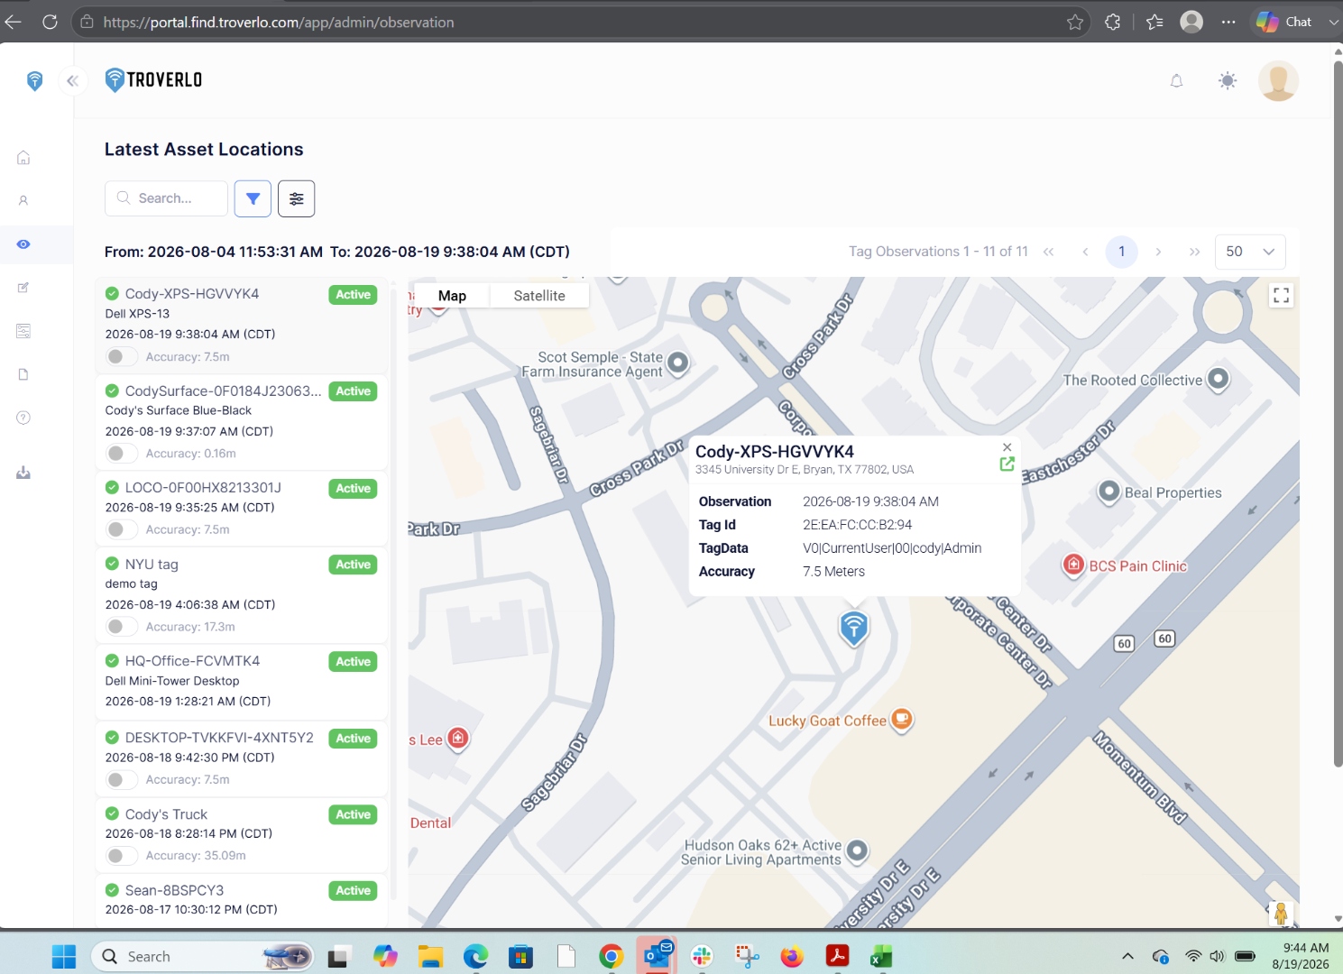This screenshot has height=974, width=1343.
Task: Open Windows Start menu
Action: [x=64, y=957]
